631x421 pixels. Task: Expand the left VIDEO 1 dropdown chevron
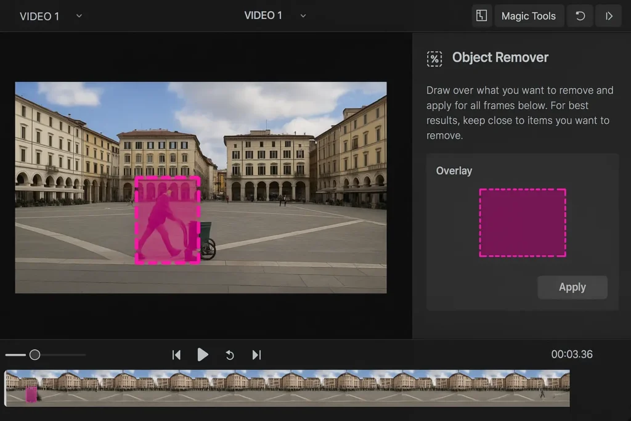click(x=79, y=16)
